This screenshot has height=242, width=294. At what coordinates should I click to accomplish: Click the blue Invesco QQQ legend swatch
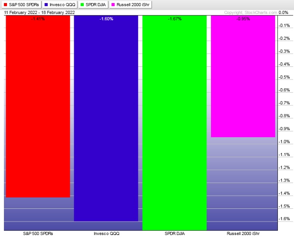(x=46, y=5)
